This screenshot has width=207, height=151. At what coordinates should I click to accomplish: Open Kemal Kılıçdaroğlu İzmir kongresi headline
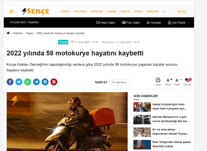pyautogui.click(x=170, y=107)
